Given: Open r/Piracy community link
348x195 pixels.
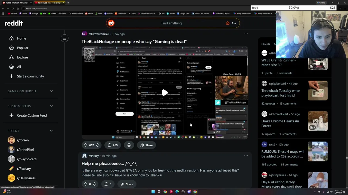Looking at the screenshot, I should [94, 156].
